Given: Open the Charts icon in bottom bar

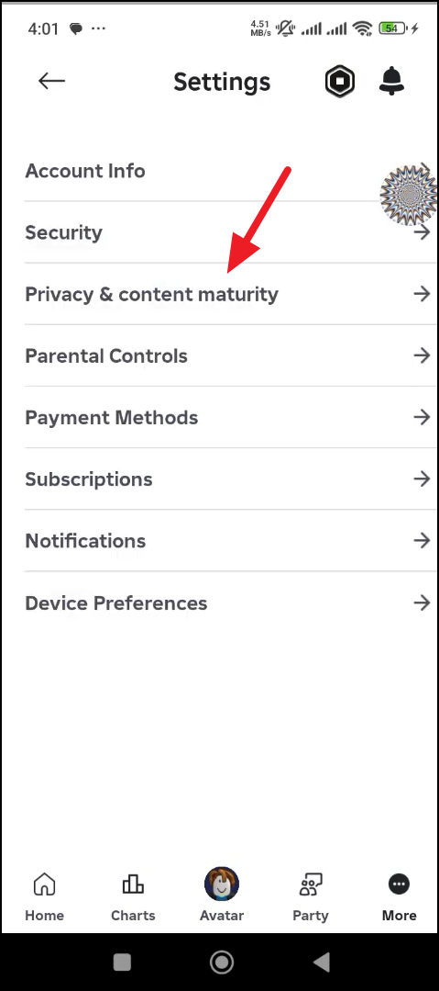Looking at the screenshot, I should [133, 884].
